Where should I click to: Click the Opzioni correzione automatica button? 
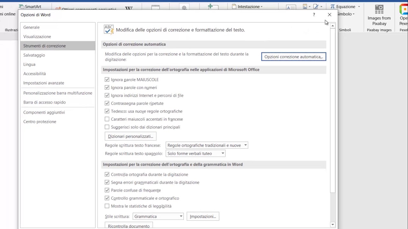294,57
